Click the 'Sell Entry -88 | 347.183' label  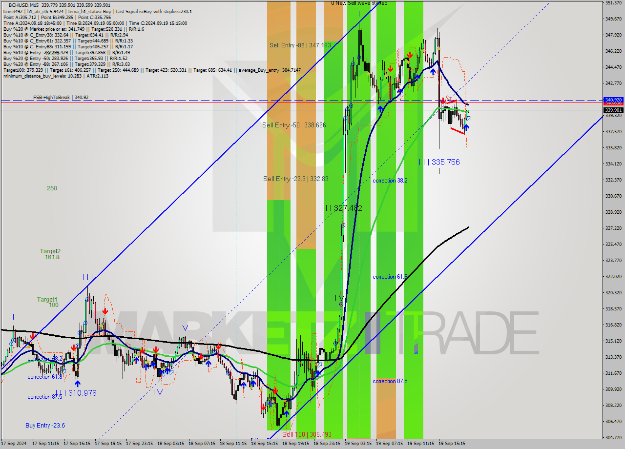click(x=300, y=45)
